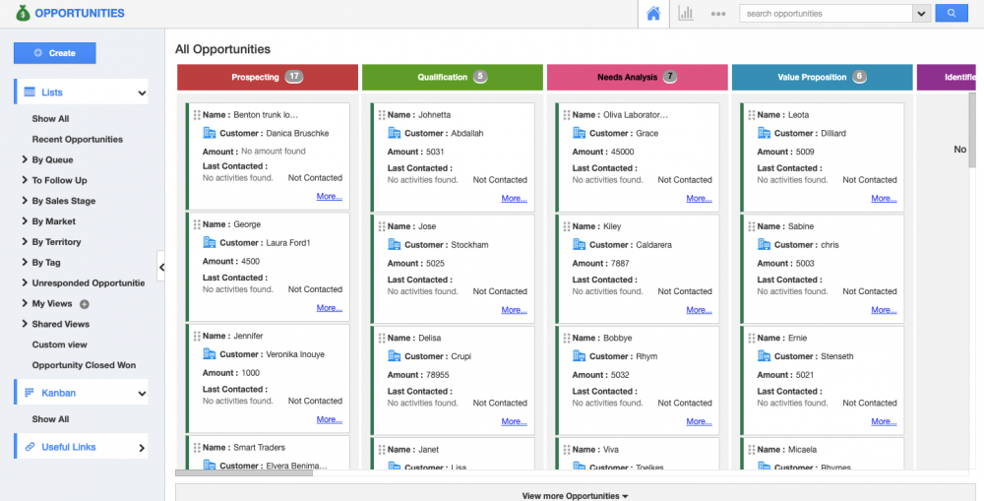Open the Opportunity Closed Won view
This screenshot has width=984, height=501.
pos(84,365)
